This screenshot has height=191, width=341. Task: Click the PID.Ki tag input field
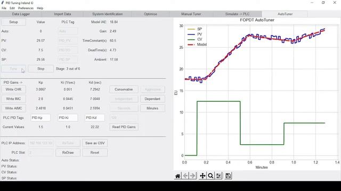coord(68,118)
